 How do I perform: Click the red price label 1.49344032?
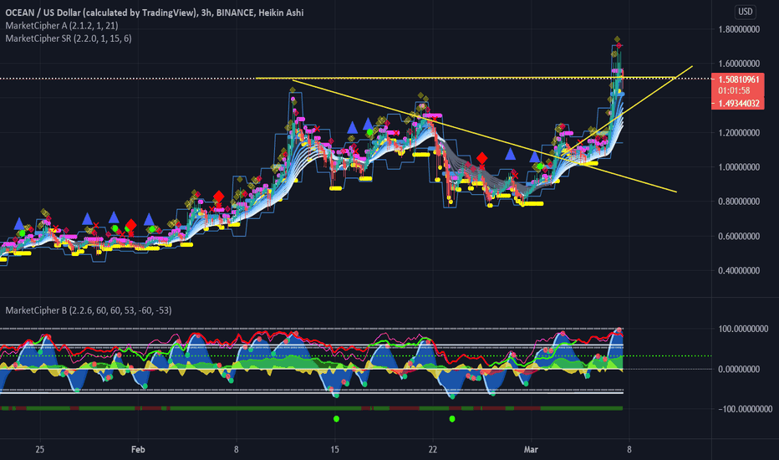coord(738,104)
